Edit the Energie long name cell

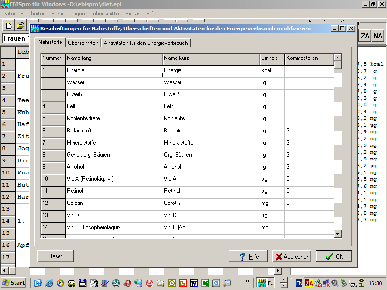(114, 71)
